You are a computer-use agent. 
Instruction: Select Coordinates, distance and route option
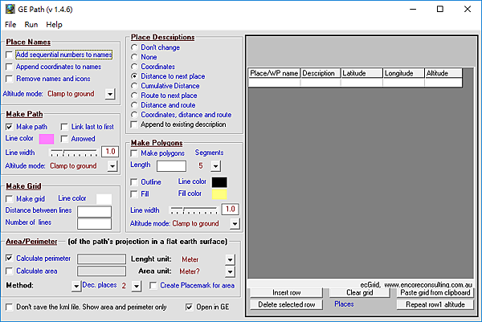click(134, 115)
